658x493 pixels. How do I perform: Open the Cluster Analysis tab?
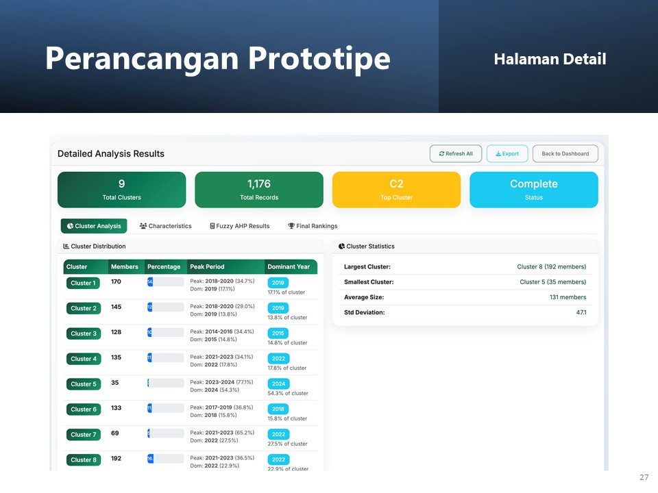click(94, 226)
